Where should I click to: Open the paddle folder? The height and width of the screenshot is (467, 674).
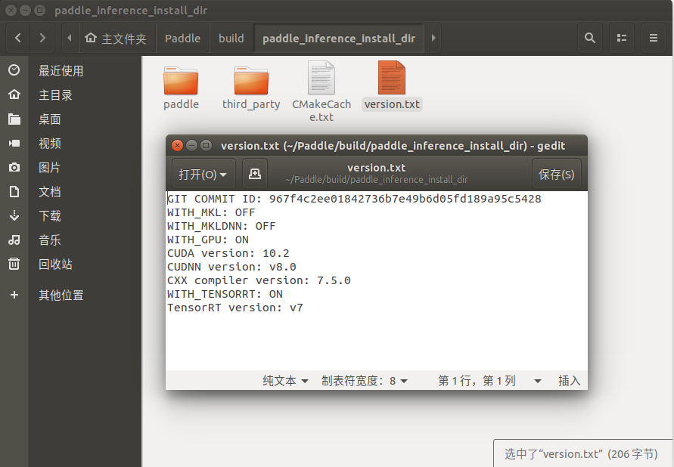click(x=181, y=88)
